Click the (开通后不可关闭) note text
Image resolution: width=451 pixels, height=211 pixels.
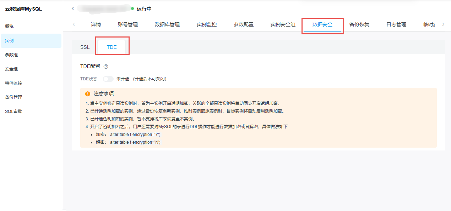[x=150, y=79]
